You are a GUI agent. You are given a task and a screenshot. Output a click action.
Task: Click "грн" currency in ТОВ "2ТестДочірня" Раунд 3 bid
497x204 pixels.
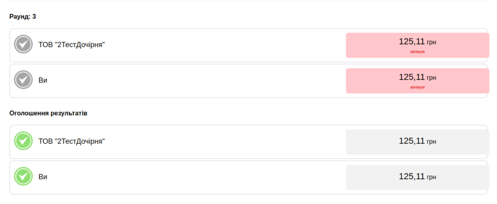point(431,42)
